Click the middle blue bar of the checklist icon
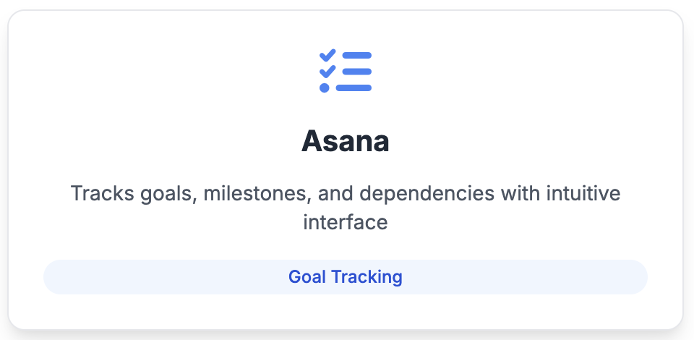 click(x=357, y=72)
